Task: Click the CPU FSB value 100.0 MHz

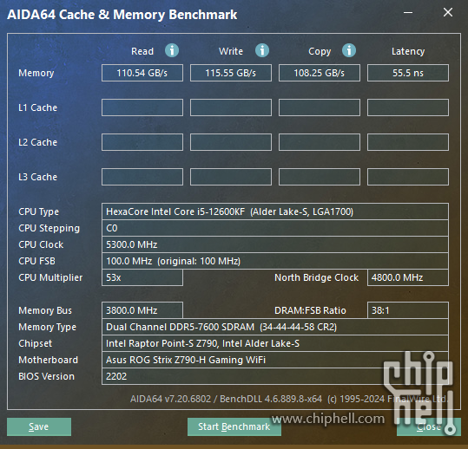Action: tap(275, 261)
